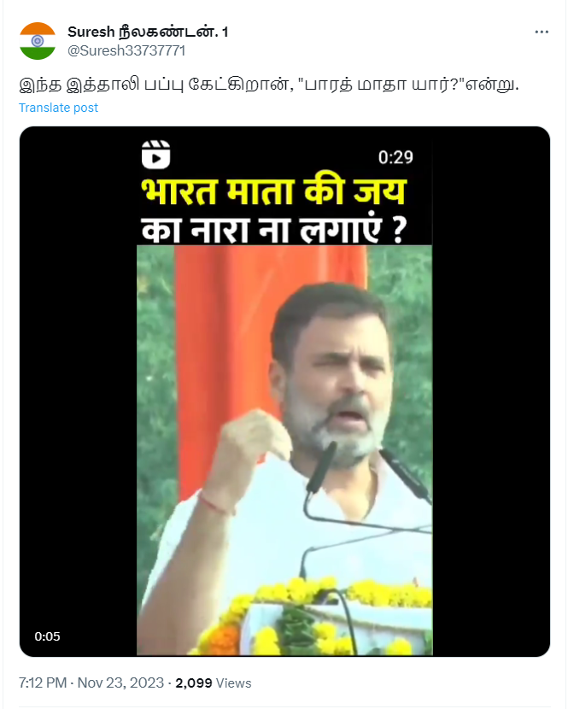
Task: Click the 2,099 Views counter
Action: (x=214, y=683)
